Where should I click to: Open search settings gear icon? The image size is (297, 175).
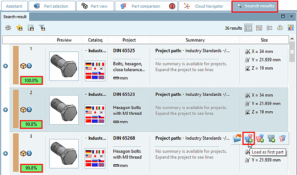point(8,28)
